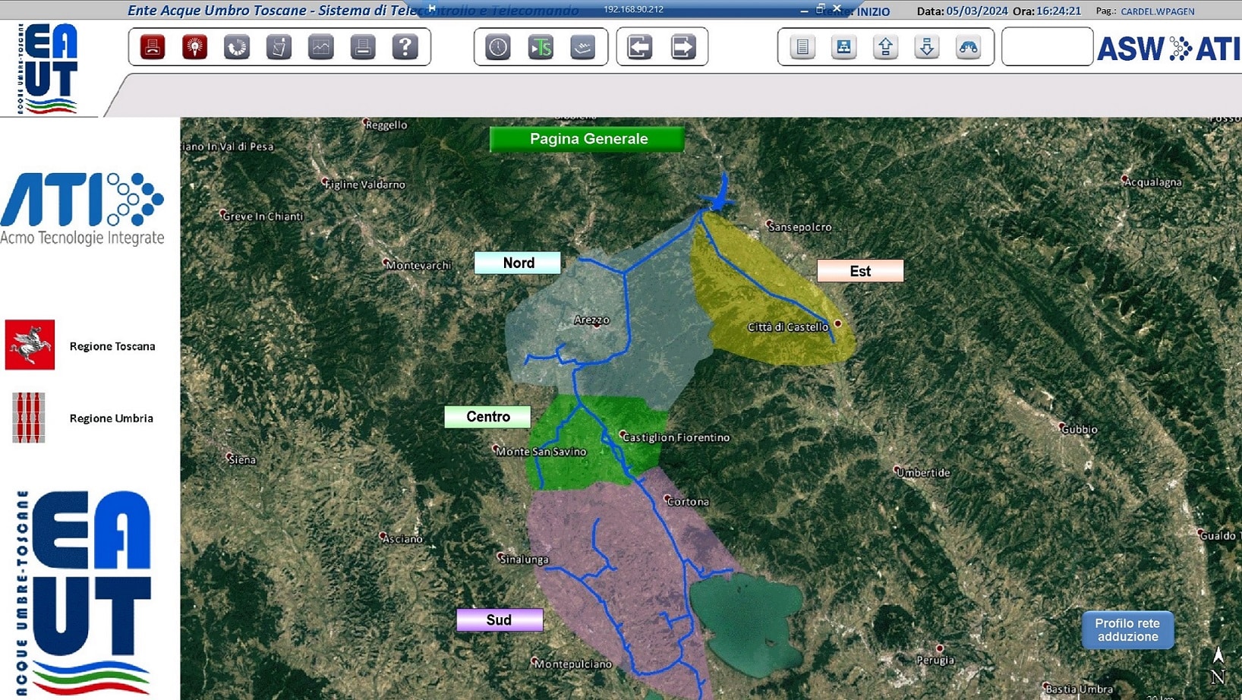
Task: Select the Nord zone label
Action: coord(518,263)
